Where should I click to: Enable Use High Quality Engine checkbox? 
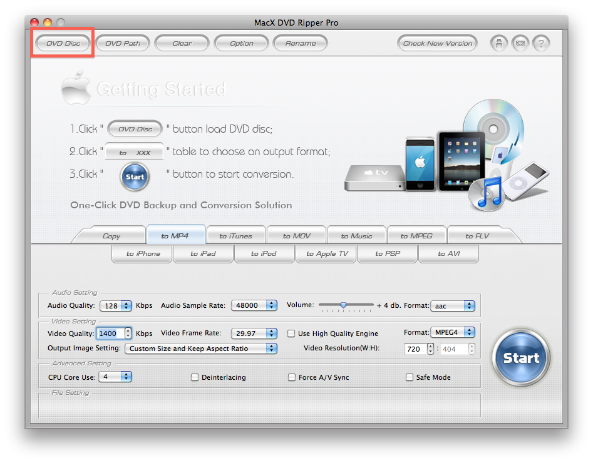[291, 333]
